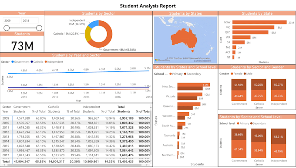Click the New South Wales primary 13M bar
The width and height of the screenshot is (296, 168).
point(194,85)
